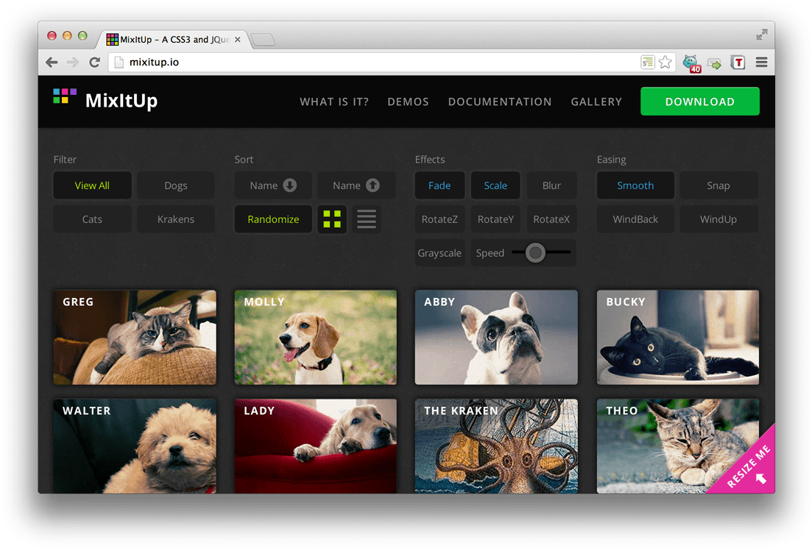Disable the Fade effect
This screenshot has width=812, height=548.
point(439,185)
